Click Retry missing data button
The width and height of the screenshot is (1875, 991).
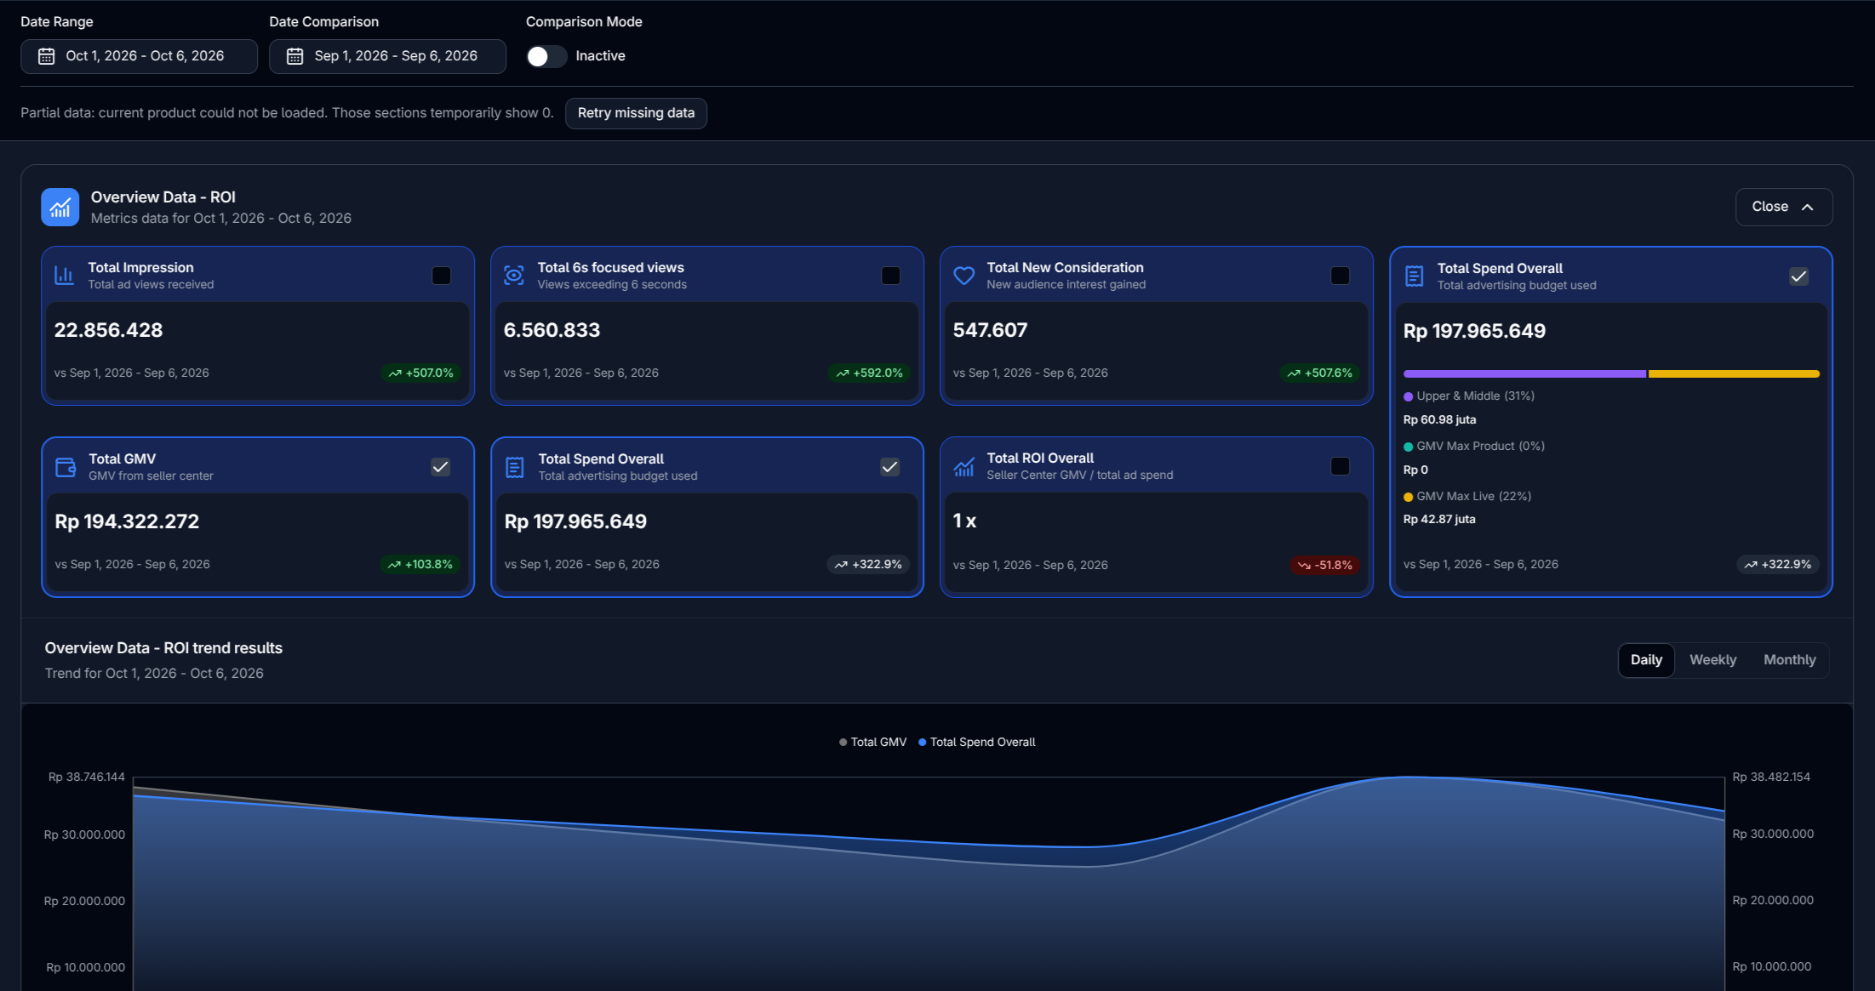(636, 113)
